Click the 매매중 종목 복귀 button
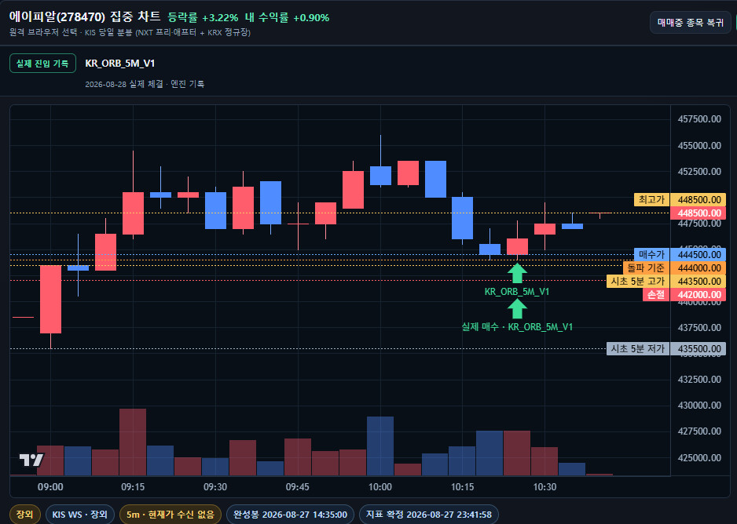This screenshot has width=737, height=524. click(x=690, y=23)
